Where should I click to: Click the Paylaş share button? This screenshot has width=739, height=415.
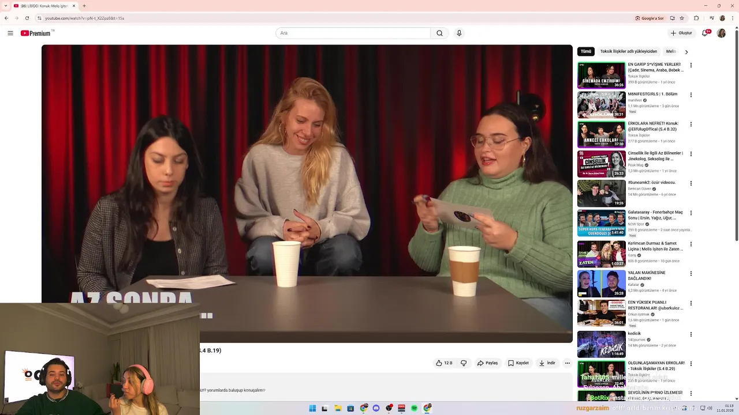487,363
